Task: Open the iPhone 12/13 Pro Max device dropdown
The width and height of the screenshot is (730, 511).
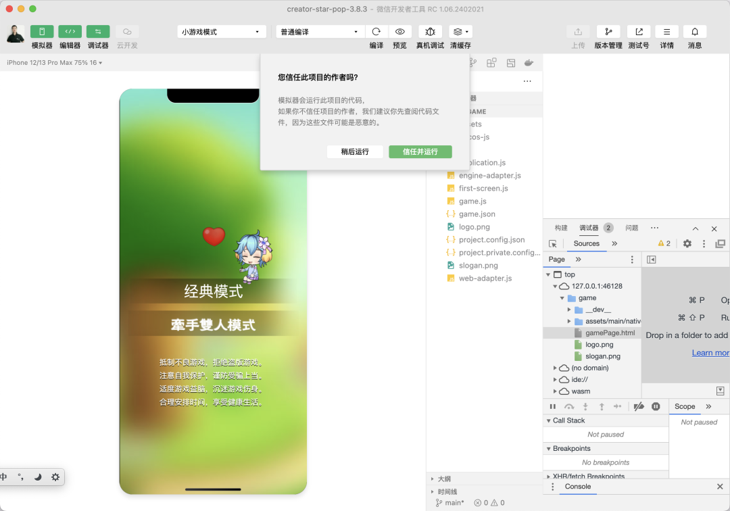Action: pyautogui.click(x=55, y=62)
